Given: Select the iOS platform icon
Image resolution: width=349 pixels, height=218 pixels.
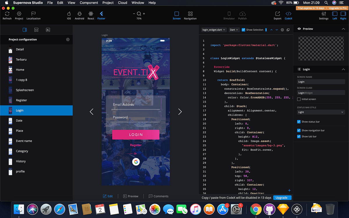Looking at the screenshot, I should pyautogui.click(x=69, y=15).
